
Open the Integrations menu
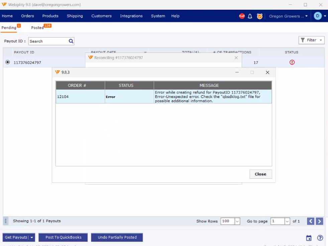(131, 16)
